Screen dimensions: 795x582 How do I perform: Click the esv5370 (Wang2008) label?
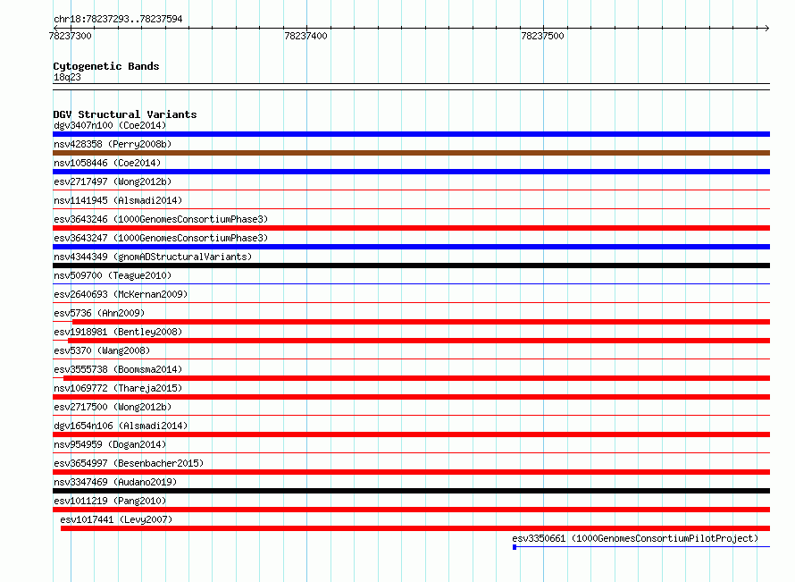click(x=102, y=350)
